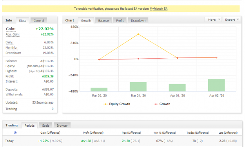
Task: Click the Today gain +4.25% value
Action: click(x=44, y=141)
